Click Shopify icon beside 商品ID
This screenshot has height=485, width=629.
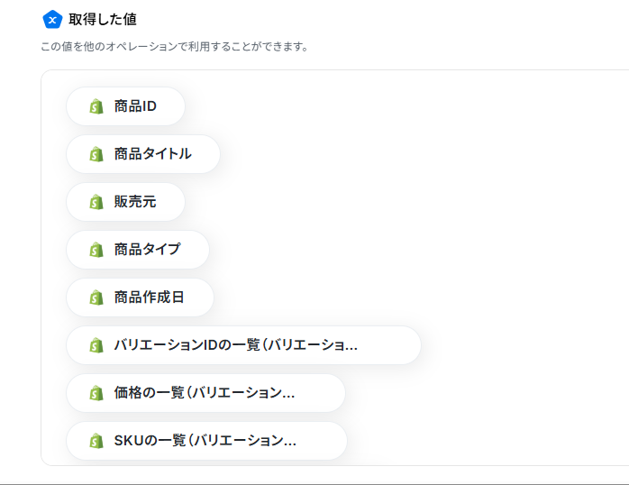coord(96,106)
